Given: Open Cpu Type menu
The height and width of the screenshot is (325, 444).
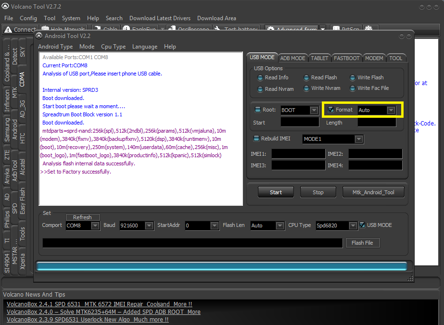Looking at the screenshot, I should [113, 47].
